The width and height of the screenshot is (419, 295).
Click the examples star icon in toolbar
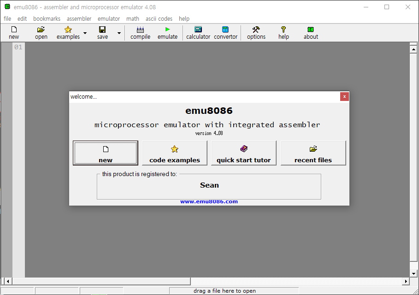(x=68, y=29)
